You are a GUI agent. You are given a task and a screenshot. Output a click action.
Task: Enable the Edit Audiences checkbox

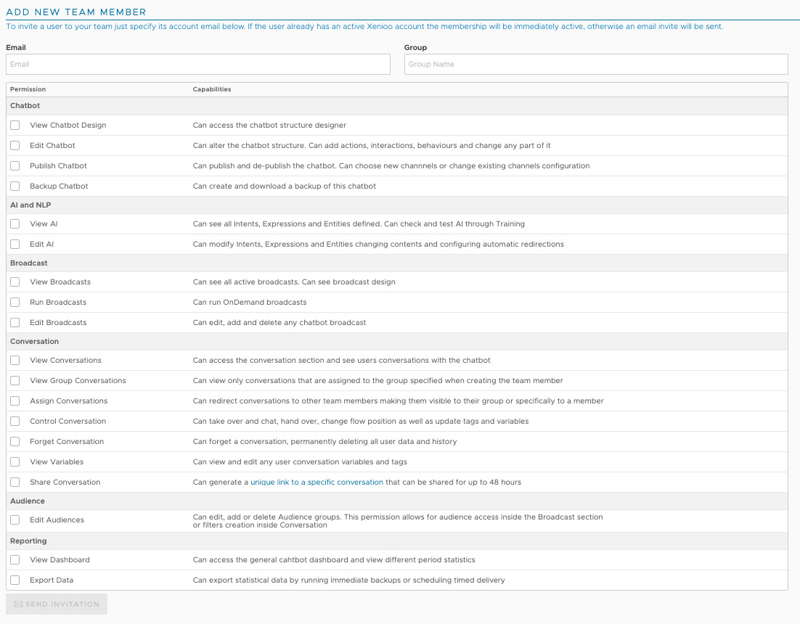tap(15, 520)
